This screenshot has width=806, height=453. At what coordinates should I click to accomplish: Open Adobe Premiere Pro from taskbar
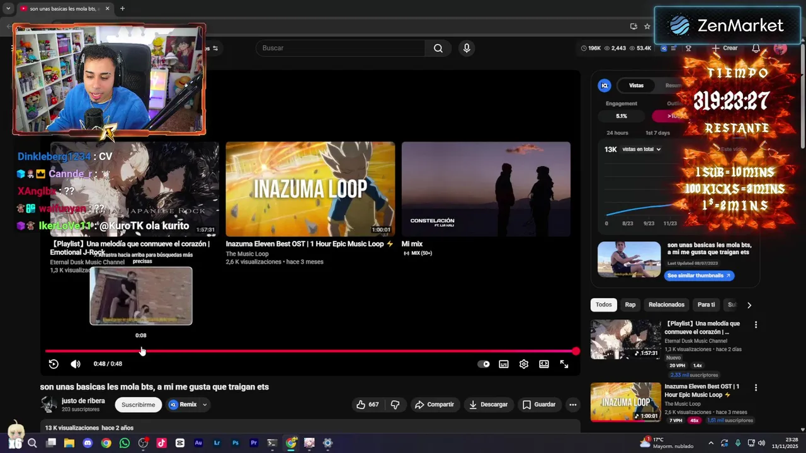coord(254,443)
